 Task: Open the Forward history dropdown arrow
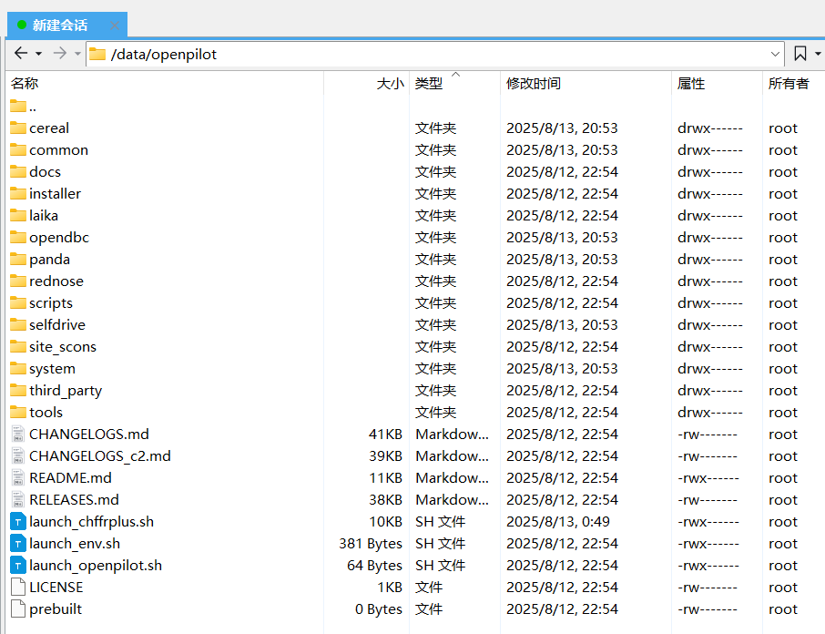77,54
